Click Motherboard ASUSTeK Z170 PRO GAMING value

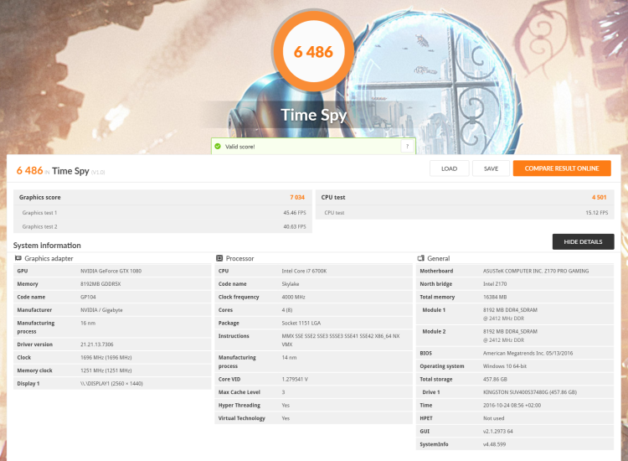[x=536, y=271]
